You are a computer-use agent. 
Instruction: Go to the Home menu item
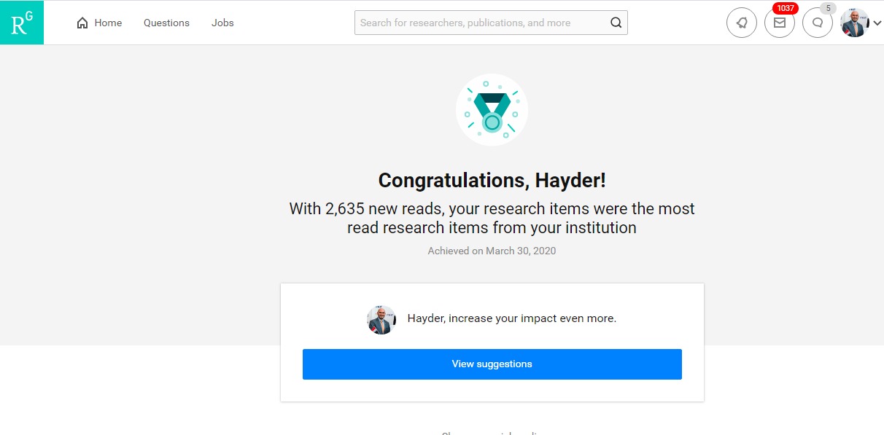[x=99, y=23]
